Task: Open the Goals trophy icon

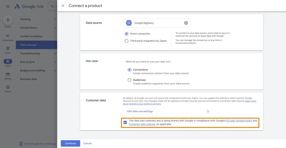Action: click(8, 49)
